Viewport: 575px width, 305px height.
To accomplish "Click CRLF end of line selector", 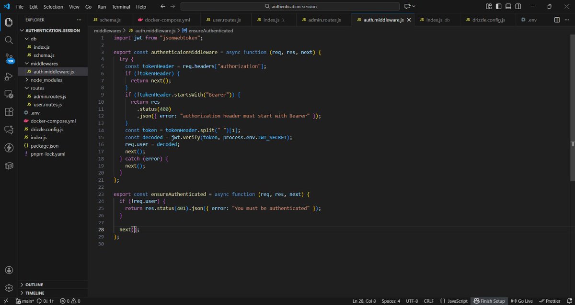I will coord(428,301).
